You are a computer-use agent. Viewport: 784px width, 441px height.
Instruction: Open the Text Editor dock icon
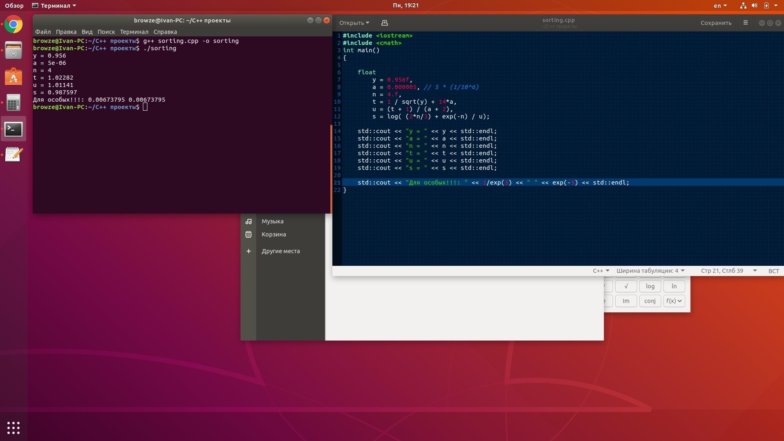pyautogui.click(x=13, y=155)
